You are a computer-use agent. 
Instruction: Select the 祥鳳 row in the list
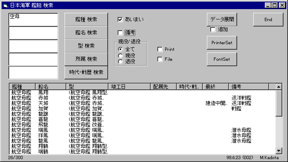coord(142,136)
